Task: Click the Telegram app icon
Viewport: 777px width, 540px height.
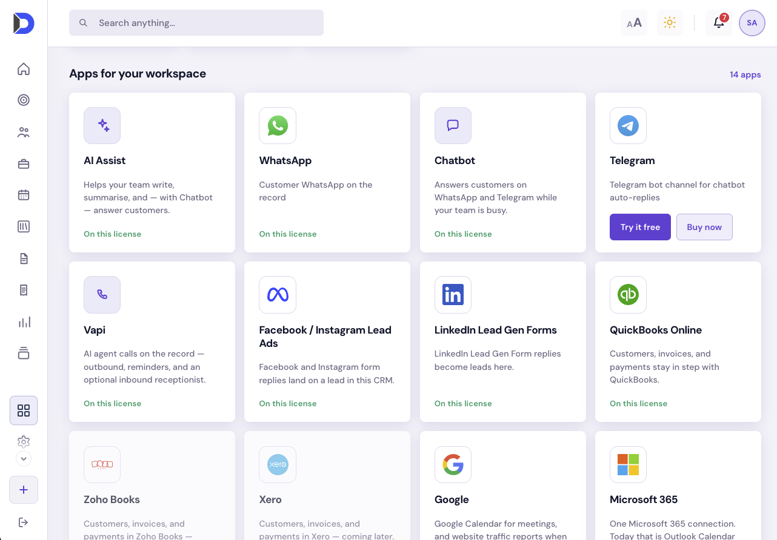Action: (628, 126)
